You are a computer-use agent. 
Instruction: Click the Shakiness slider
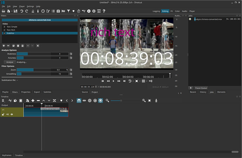(x=42, y=54)
